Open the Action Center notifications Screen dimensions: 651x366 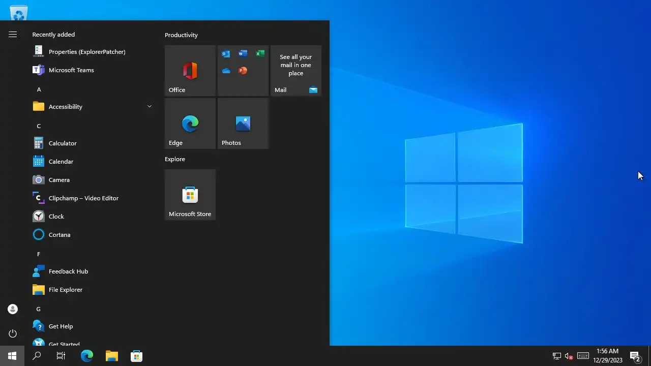pyautogui.click(x=635, y=356)
